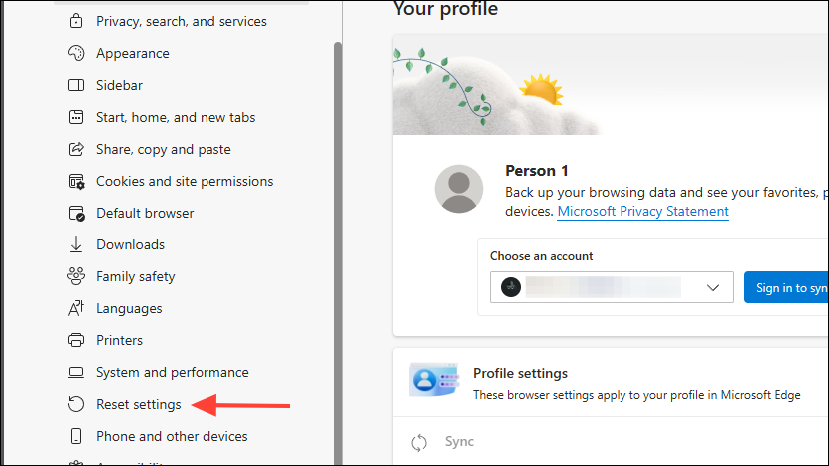Click the Appearance palette icon
The height and width of the screenshot is (466, 829).
coord(76,53)
